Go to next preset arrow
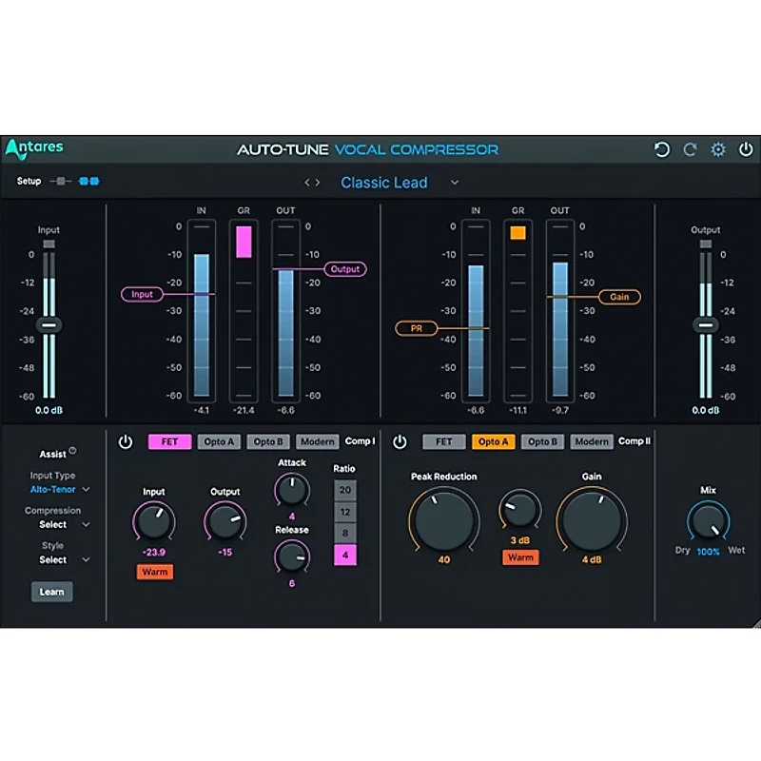Screen dimensions: 761x761 [x=318, y=183]
